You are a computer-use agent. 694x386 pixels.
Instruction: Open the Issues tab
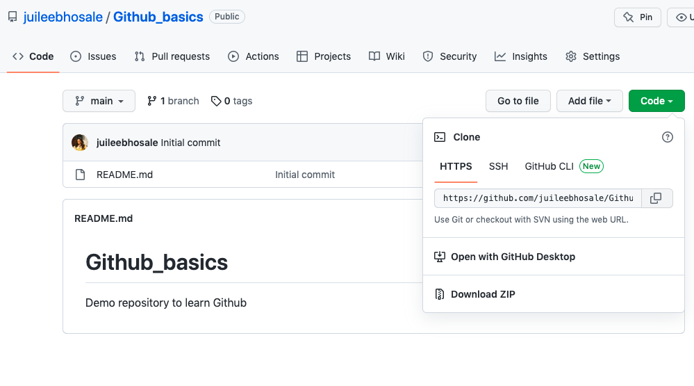coord(93,57)
